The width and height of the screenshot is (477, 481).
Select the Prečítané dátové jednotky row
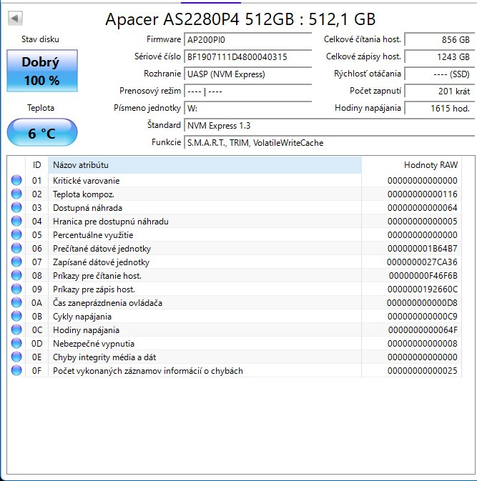234,248
